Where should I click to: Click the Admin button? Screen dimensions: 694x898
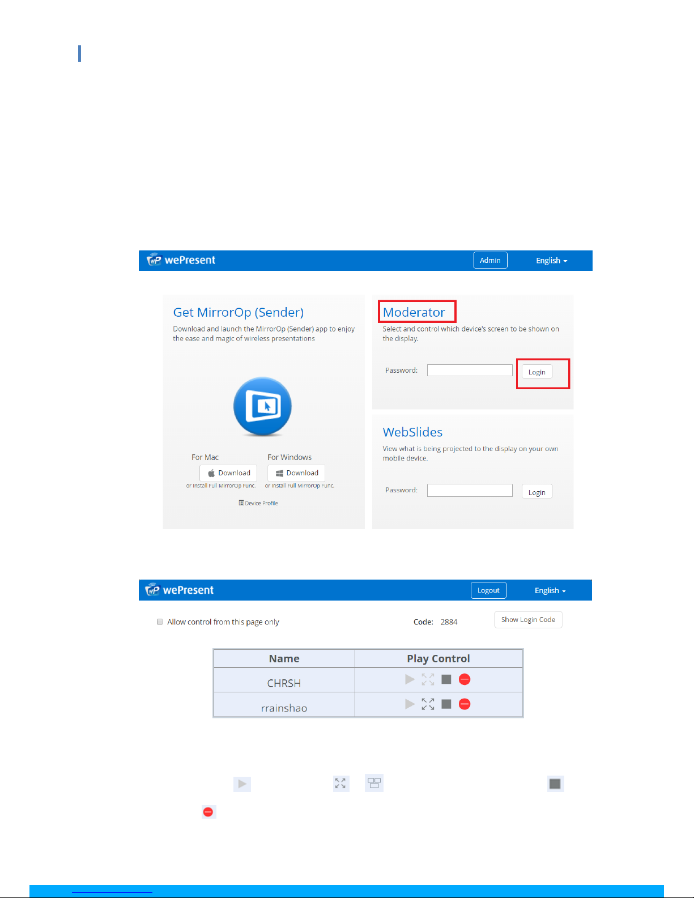(x=490, y=260)
